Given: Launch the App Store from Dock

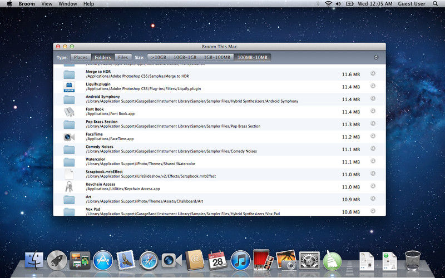Looking at the screenshot, I should (103, 260).
